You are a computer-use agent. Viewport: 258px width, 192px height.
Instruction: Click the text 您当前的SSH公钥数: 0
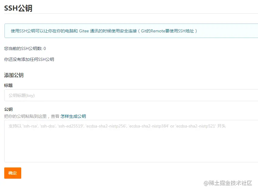(25, 48)
